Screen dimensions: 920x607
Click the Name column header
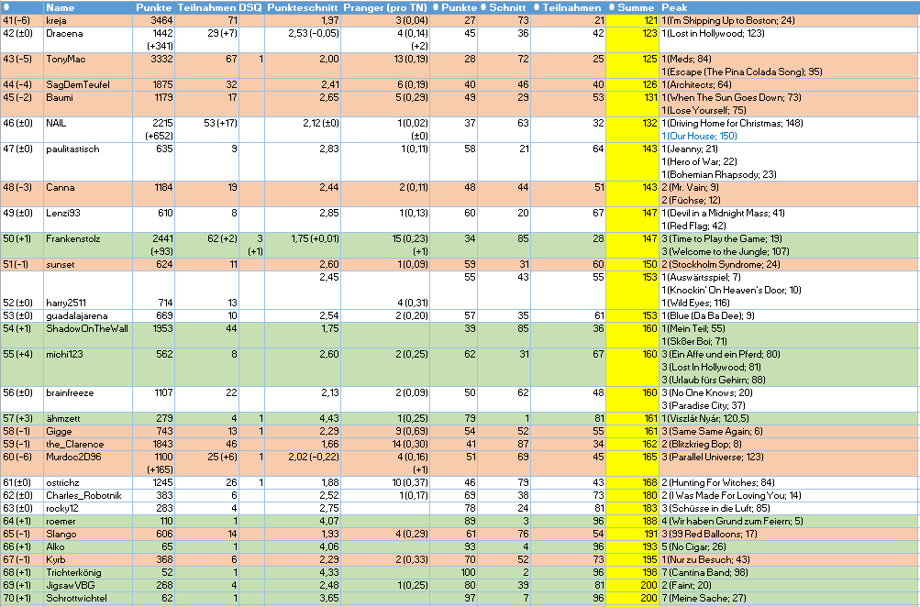pyautogui.click(x=88, y=7)
